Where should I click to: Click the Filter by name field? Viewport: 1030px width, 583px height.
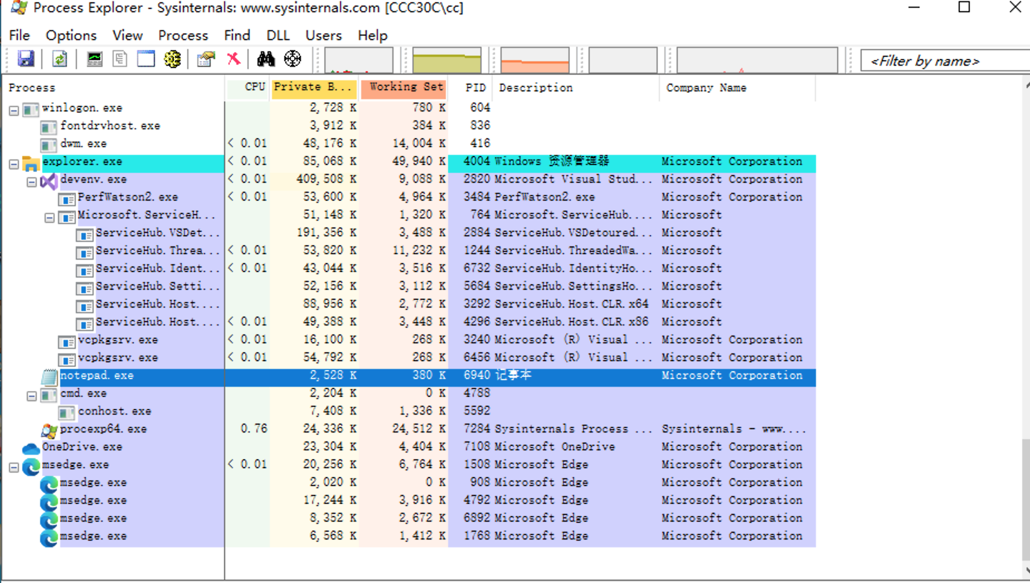[945, 61]
